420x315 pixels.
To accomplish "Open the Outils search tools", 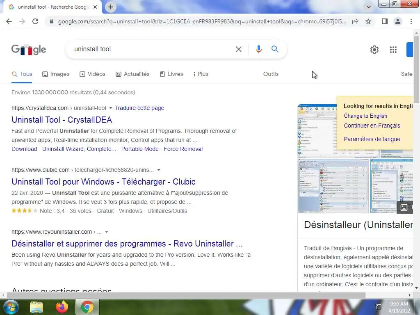I will (271, 74).
